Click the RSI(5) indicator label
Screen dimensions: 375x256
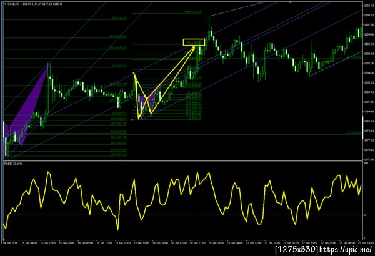click(x=13, y=164)
